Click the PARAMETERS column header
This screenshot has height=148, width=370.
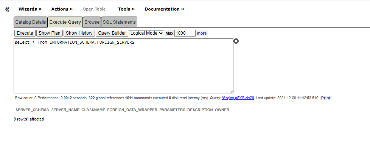(172, 110)
